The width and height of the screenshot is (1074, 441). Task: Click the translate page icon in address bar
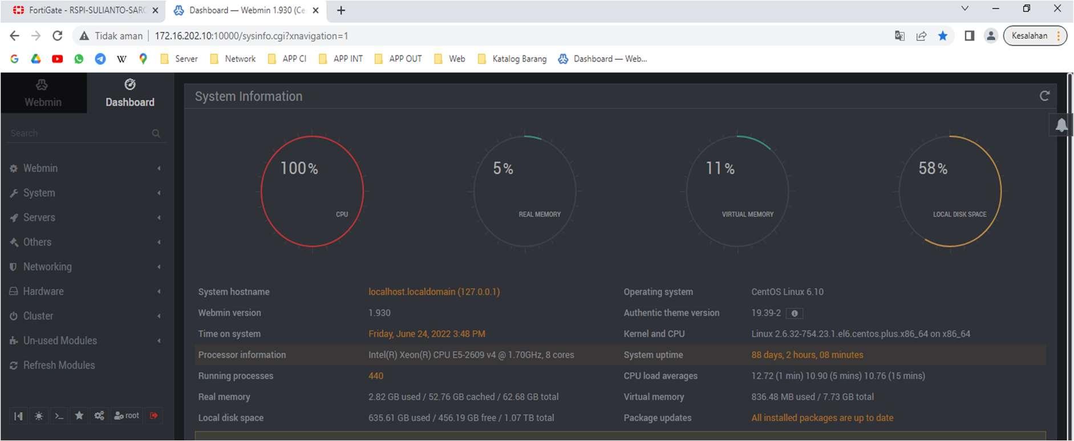[x=899, y=36]
